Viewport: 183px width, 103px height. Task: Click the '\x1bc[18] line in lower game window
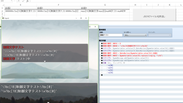coord(29,91)
